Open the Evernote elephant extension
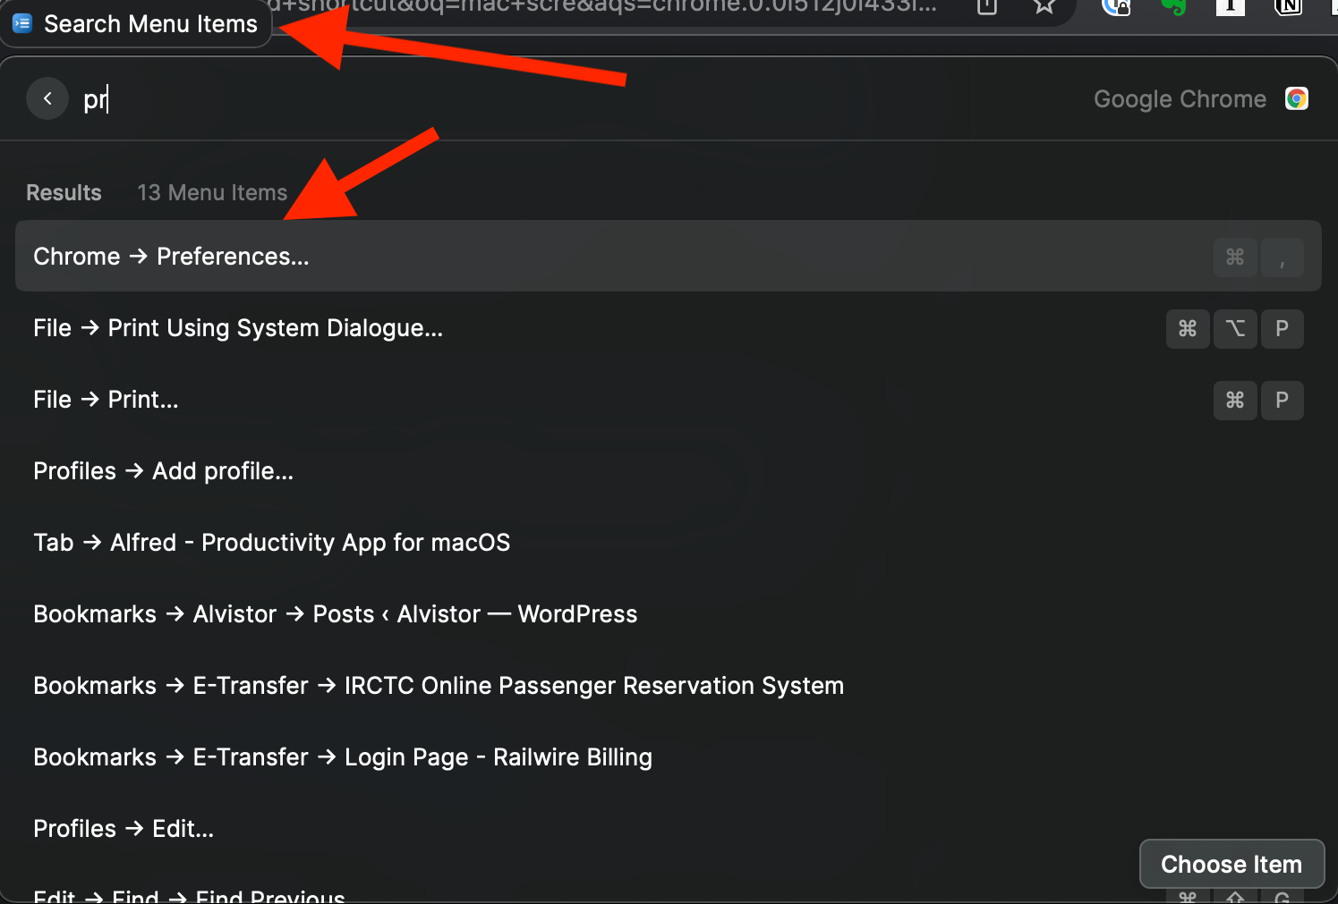 click(1173, 7)
